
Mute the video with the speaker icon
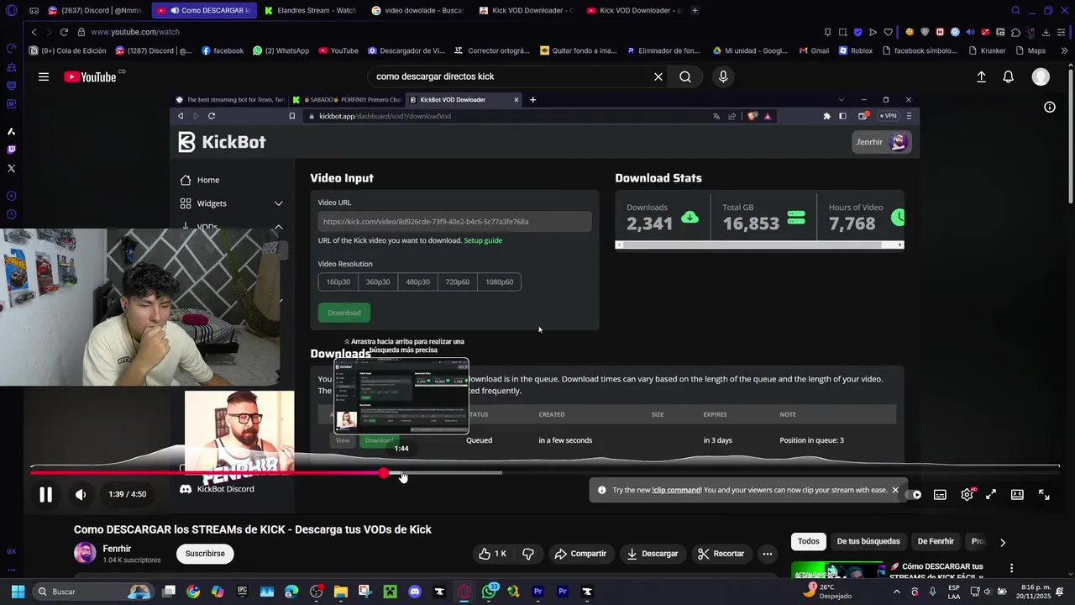pos(81,495)
